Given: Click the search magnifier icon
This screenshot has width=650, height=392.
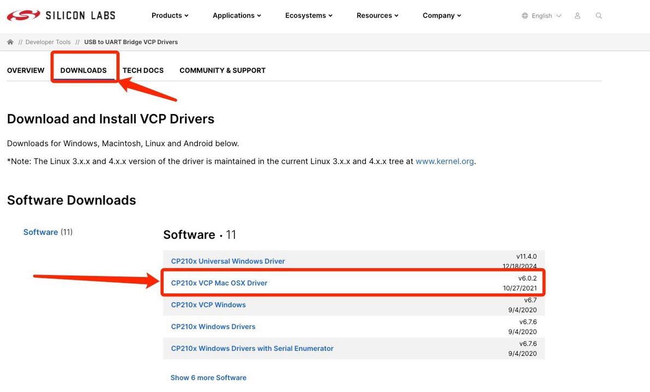Looking at the screenshot, I should tap(599, 16).
